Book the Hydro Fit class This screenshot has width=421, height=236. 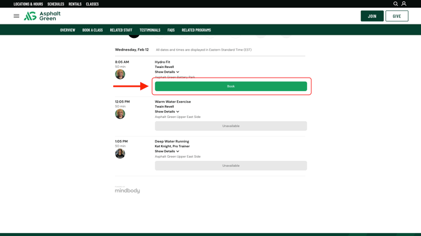pos(231,86)
